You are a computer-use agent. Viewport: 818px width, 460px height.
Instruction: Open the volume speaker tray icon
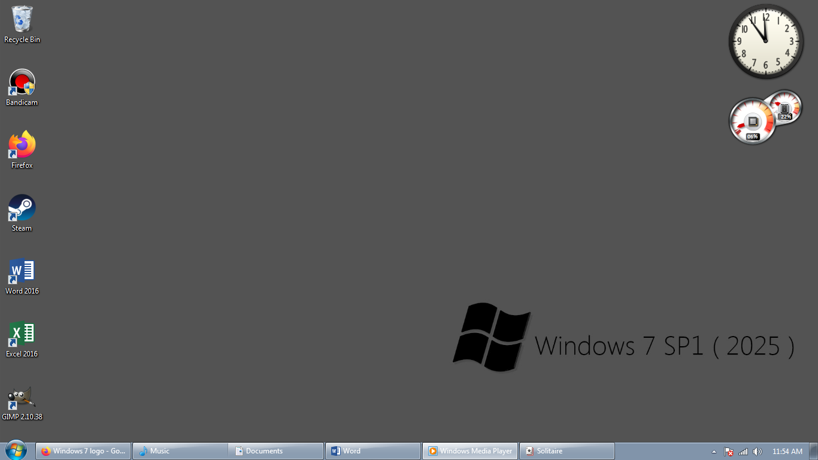click(758, 452)
